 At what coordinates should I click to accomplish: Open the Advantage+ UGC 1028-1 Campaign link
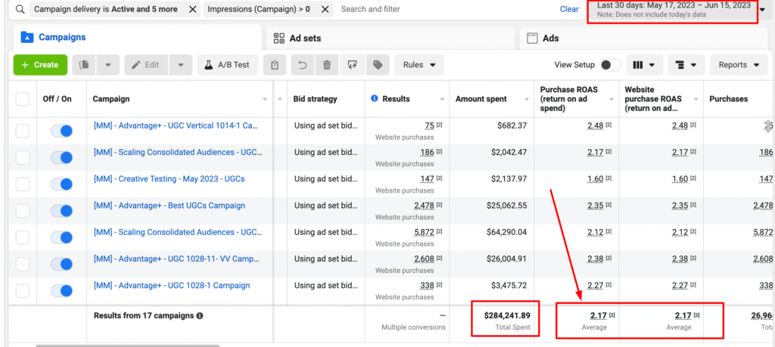[x=172, y=285]
